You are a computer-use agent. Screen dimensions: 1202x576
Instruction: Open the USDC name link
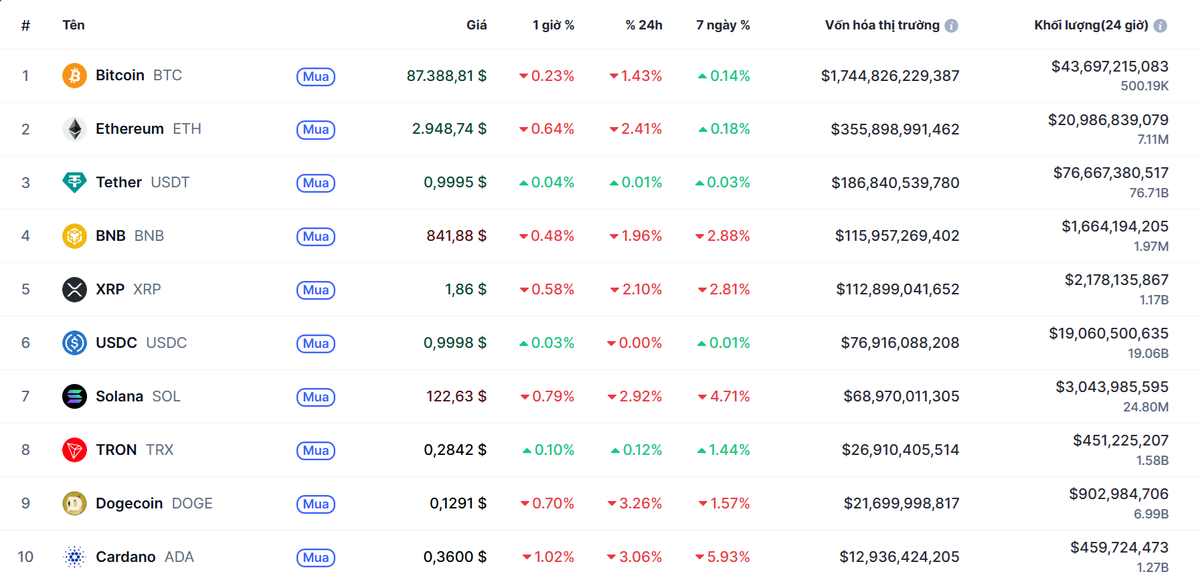point(141,343)
